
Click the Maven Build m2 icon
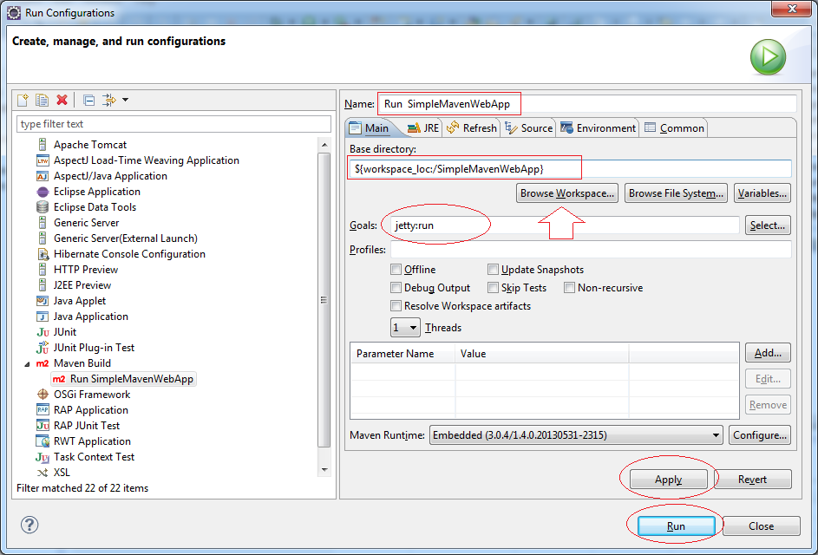43,363
